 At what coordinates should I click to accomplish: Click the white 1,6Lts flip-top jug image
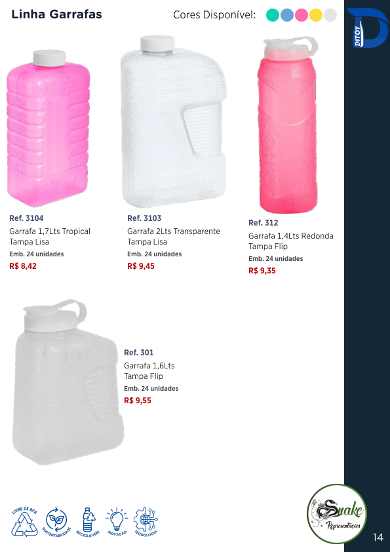(68, 382)
